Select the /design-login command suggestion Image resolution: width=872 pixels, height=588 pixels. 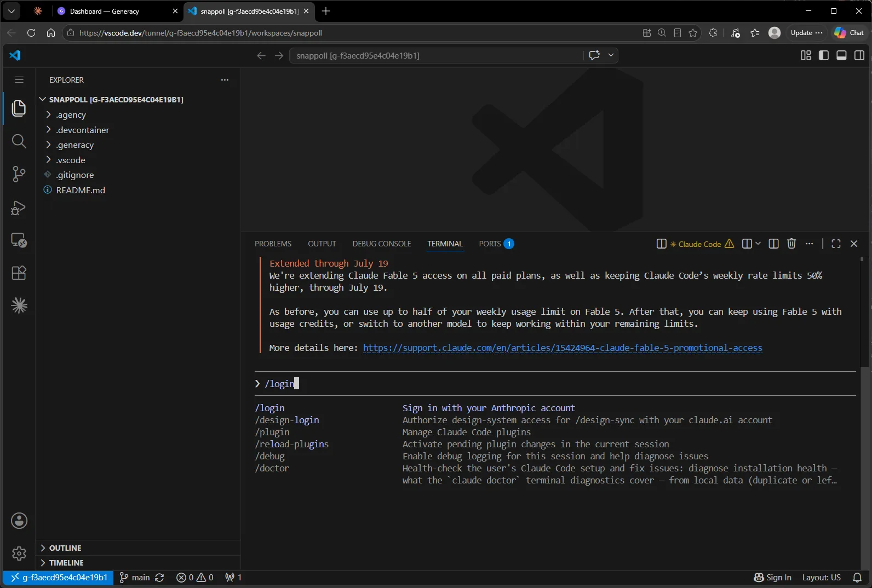(287, 420)
